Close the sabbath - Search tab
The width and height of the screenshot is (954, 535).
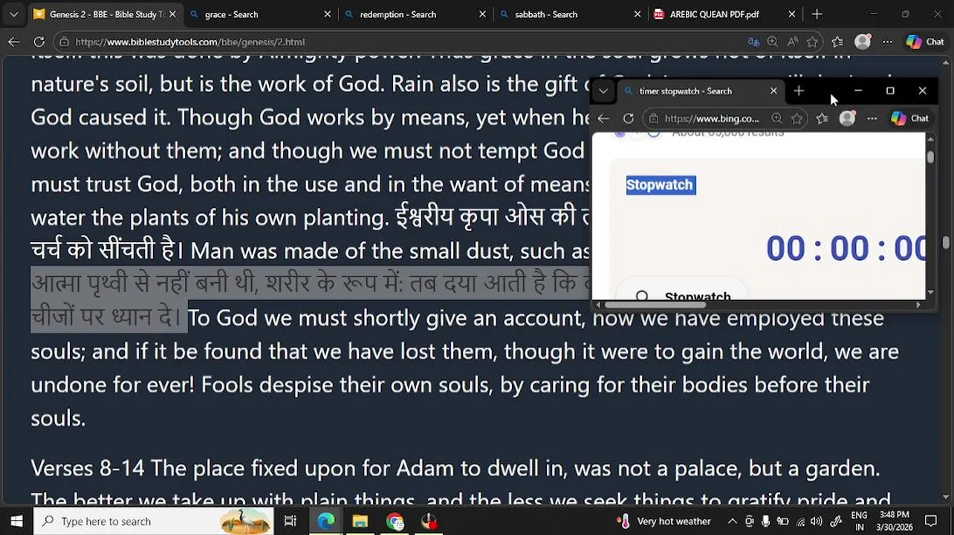click(x=637, y=14)
